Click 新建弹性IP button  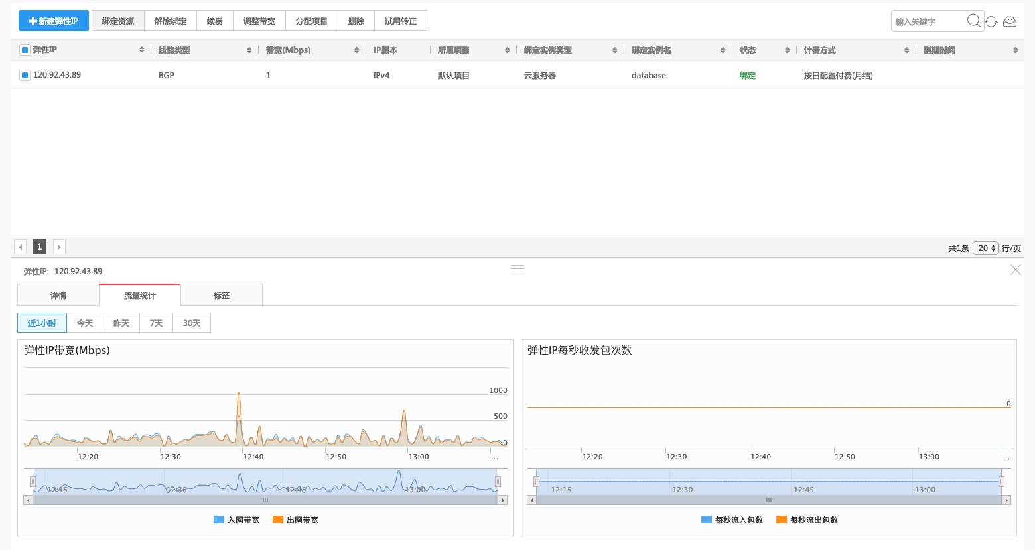tap(54, 21)
